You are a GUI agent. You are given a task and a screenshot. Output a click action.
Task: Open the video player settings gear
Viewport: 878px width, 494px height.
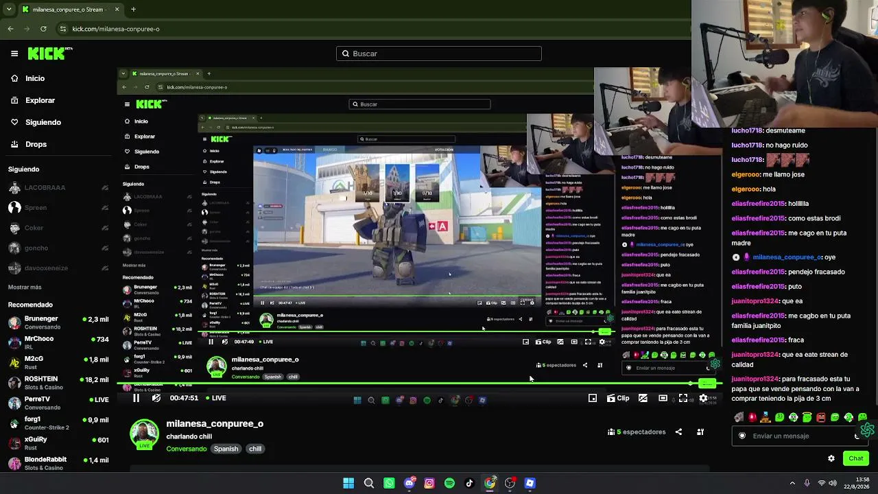703,398
